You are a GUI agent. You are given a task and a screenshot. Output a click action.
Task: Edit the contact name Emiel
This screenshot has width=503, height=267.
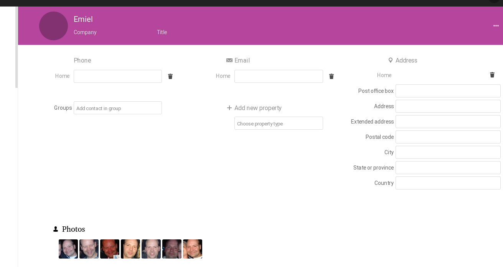coord(83,19)
